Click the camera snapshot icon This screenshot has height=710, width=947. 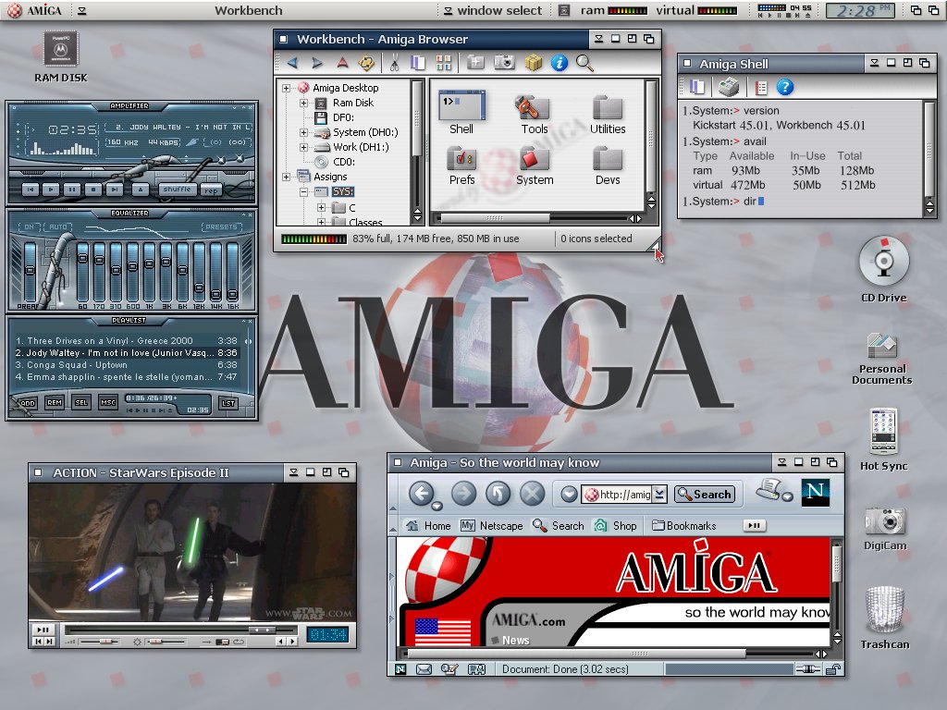pos(504,63)
